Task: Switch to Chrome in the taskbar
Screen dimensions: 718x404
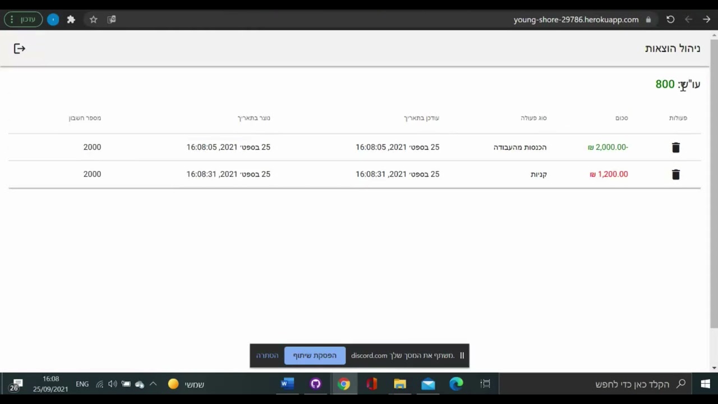Action: point(344,384)
